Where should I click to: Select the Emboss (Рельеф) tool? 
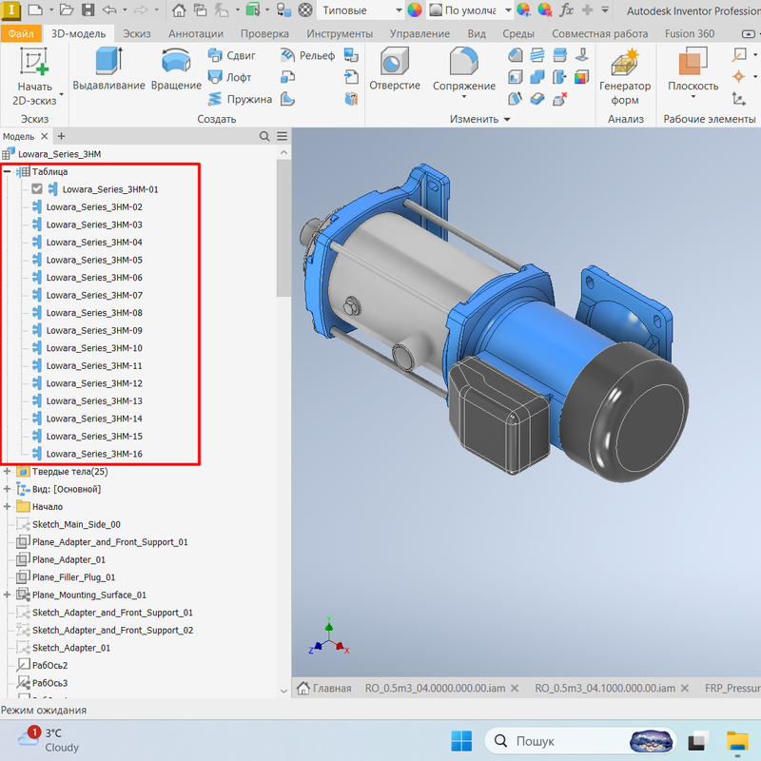pyautogui.click(x=307, y=55)
